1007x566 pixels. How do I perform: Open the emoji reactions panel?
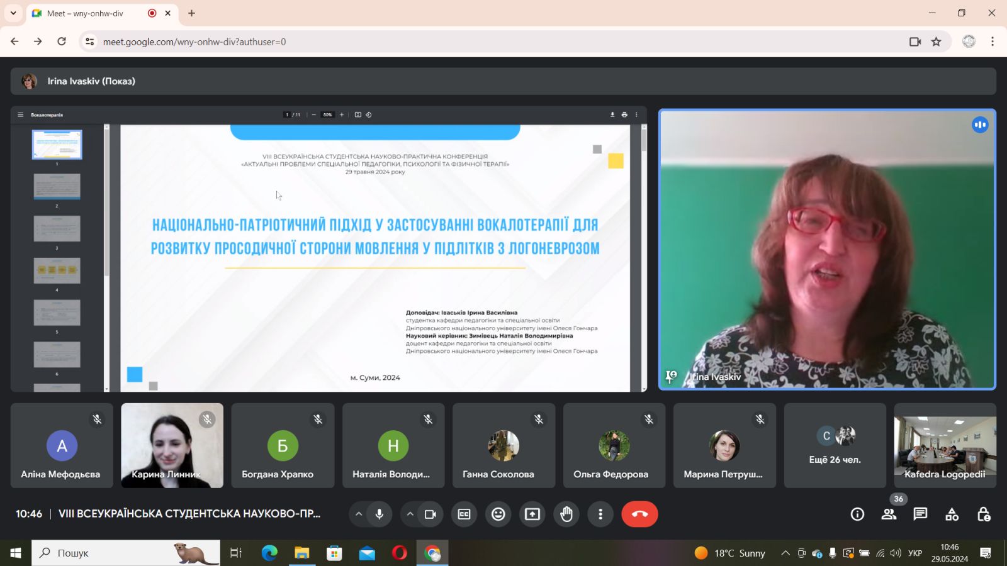point(498,514)
